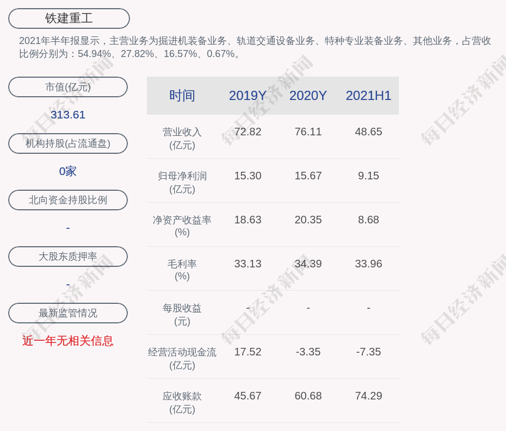Select the 2020Y column header

tap(308, 96)
